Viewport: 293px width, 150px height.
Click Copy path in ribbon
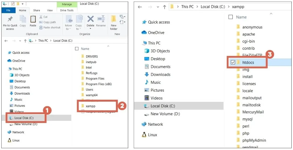tap(48, 22)
